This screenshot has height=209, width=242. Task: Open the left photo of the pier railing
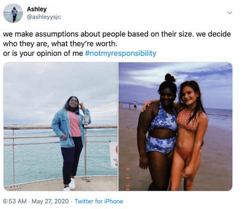click(60, 126)
